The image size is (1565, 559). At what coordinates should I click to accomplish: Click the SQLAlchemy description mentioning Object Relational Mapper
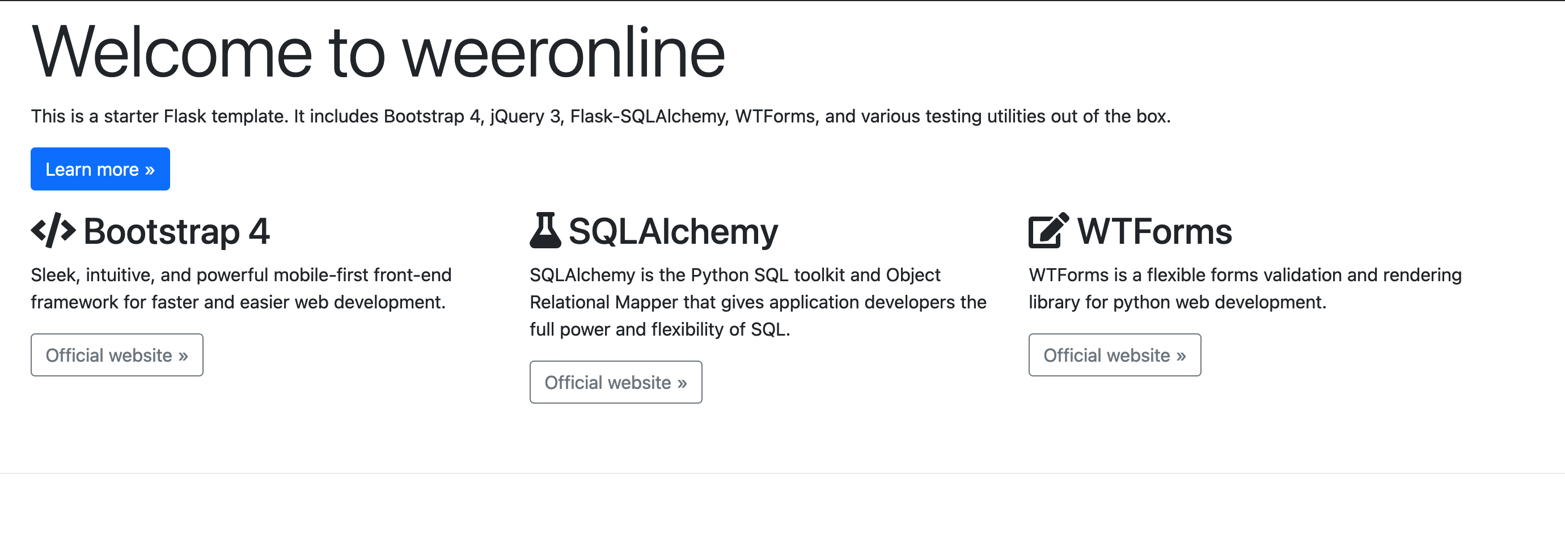(758, 302)
